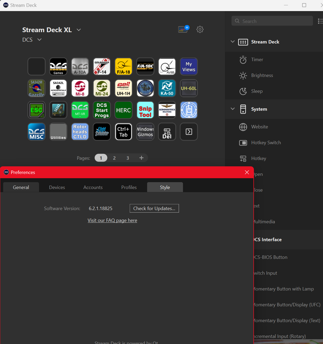
Task: Select the DCS MT-VR key
Action: pos(80,110)
